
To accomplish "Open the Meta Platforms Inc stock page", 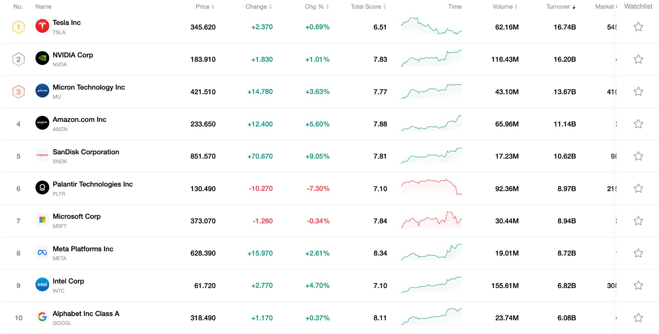I will point(83,249).
